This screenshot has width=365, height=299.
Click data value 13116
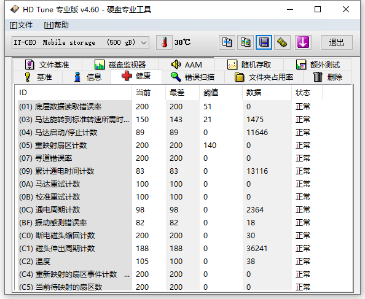[257, 171]
